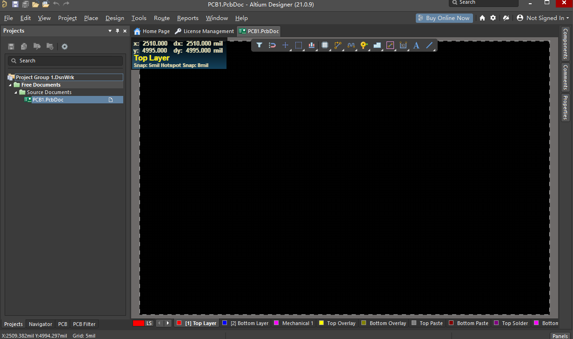Viewport: 573px width, 339px height.
Task: Open the File menu
Action: pyautogui.click(x=8, y=18)
